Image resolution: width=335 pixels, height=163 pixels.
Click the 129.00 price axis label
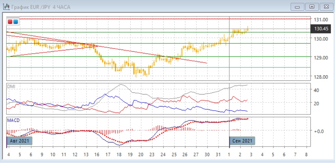321,58
